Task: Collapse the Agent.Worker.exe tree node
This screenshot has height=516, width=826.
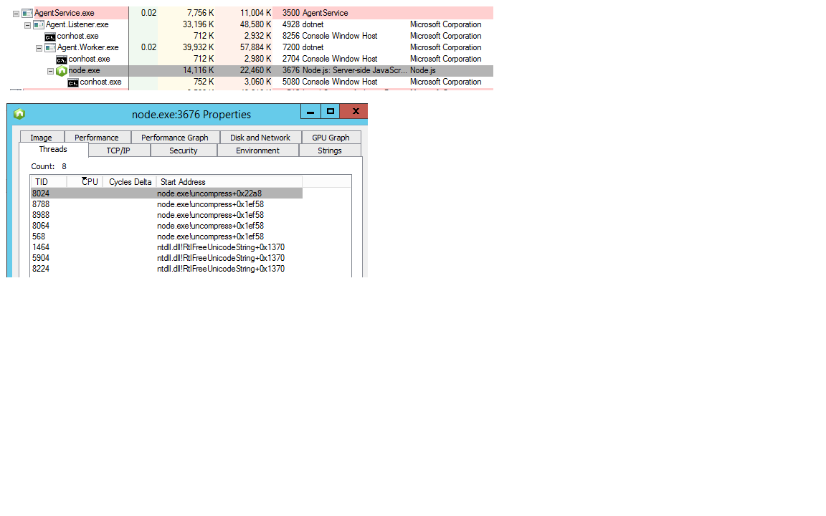Action: (39, 49)
